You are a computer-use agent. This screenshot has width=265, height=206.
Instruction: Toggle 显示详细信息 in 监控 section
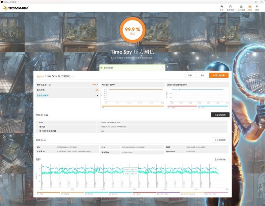point(219,158)
